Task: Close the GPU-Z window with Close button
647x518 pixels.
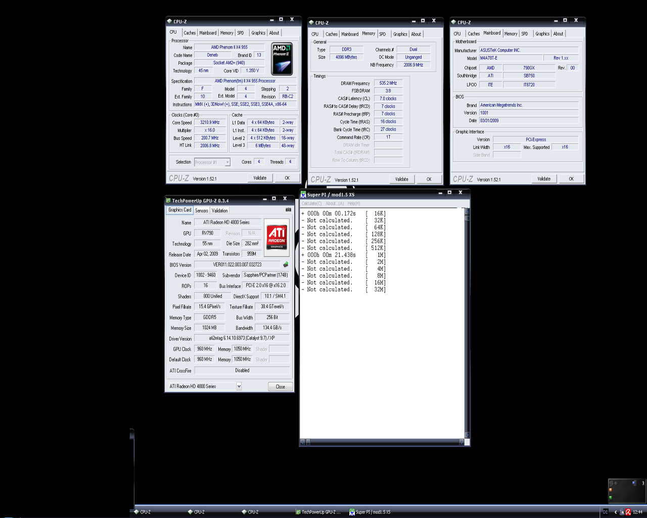Action: coord(281,386)
